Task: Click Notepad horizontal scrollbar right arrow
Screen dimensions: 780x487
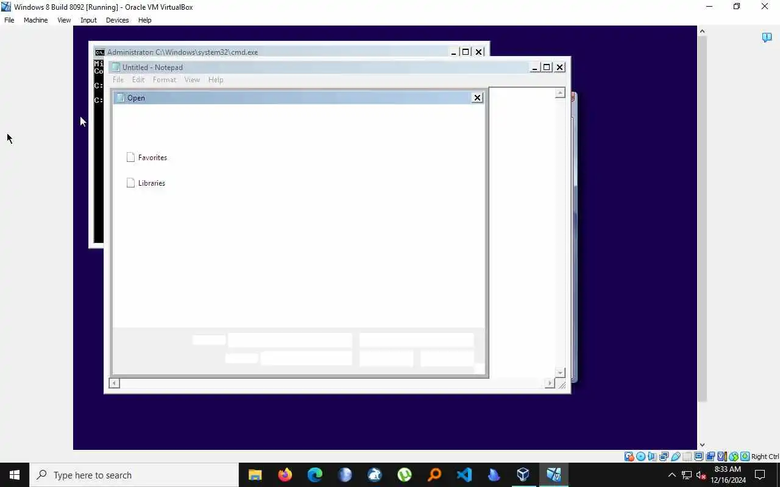Action: 550,383
